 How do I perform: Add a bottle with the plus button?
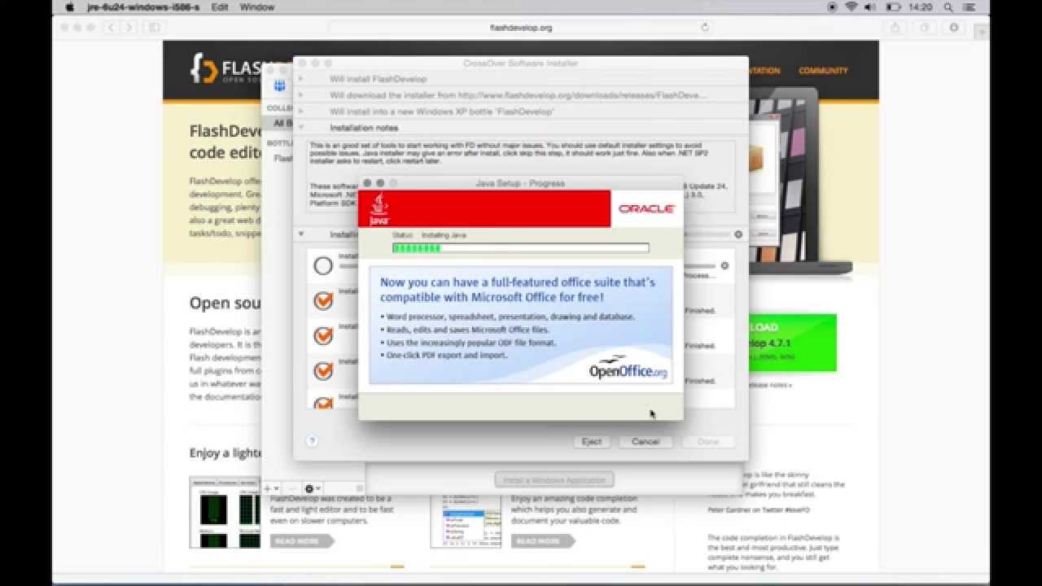[267, 488]
